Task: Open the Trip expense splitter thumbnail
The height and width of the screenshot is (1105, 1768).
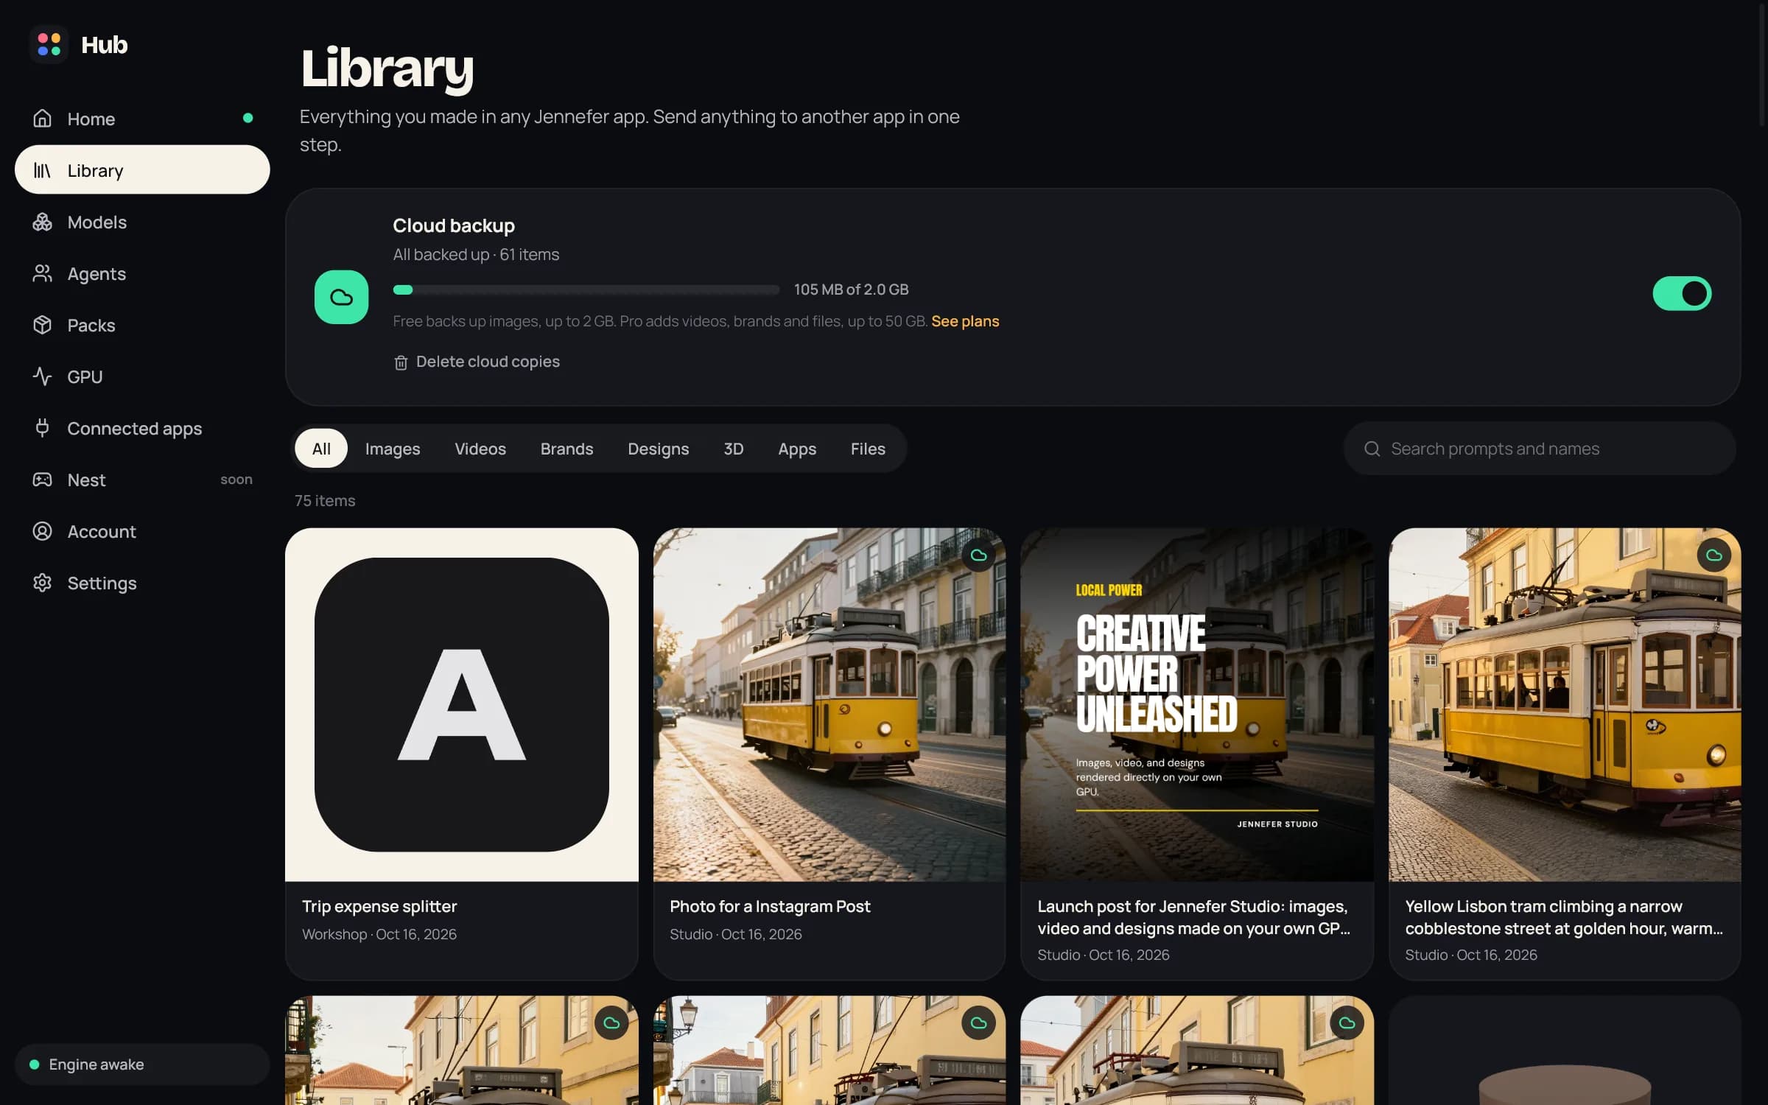Action: pos(462,704)
